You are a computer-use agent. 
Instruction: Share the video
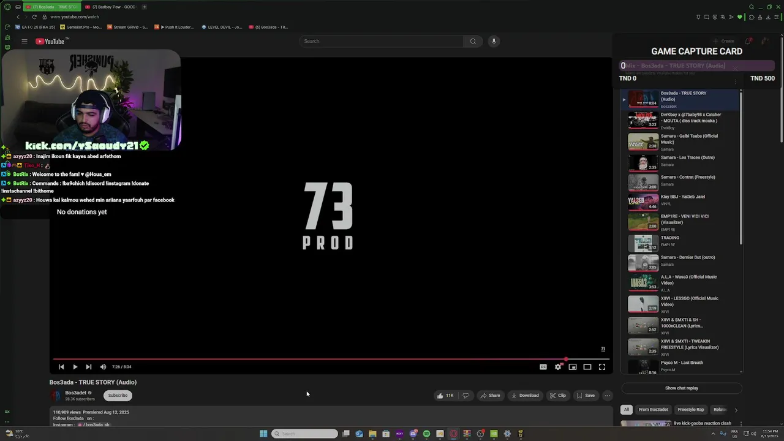coord(490,396)
